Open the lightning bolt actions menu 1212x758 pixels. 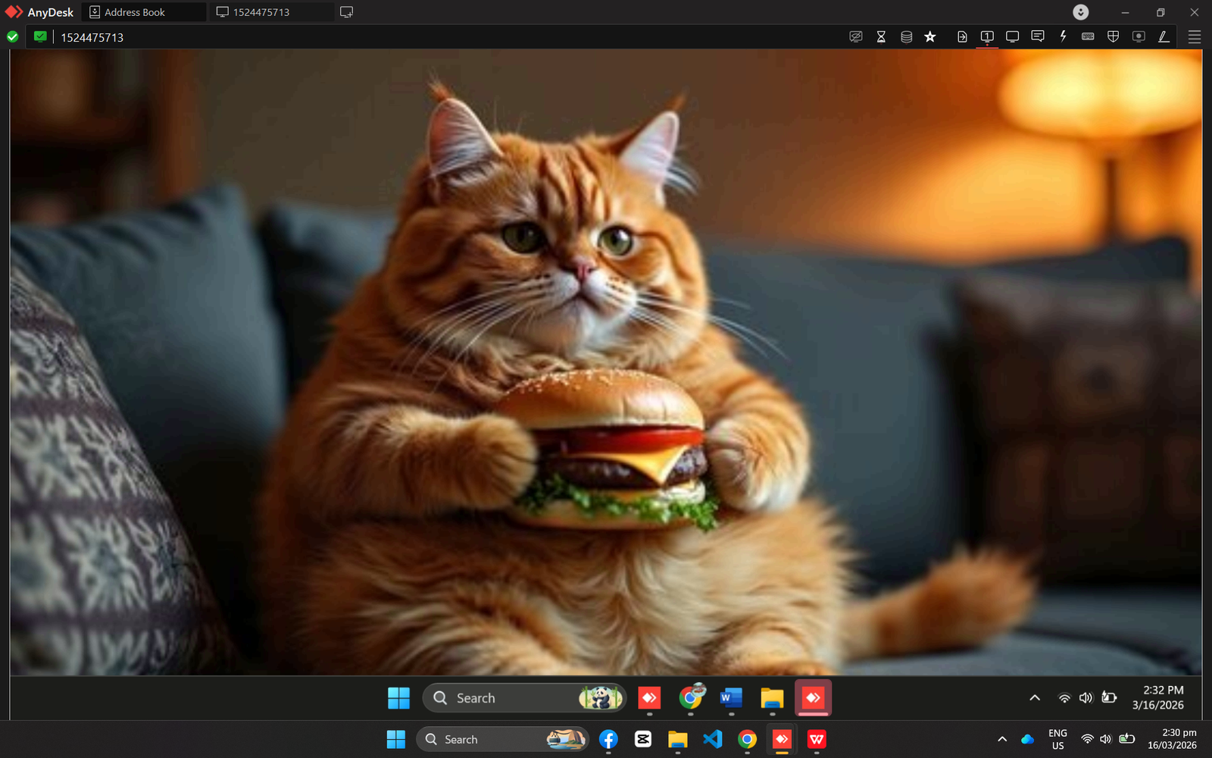point(1063,36)
